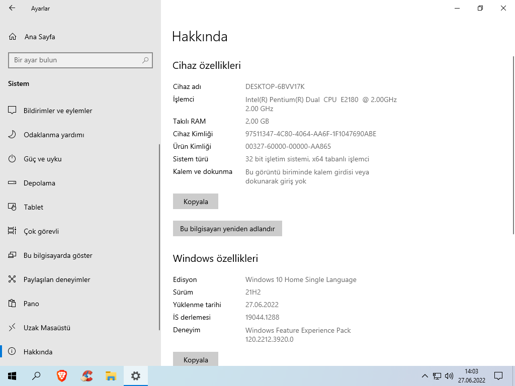Click the search magnifier in settings box
515x386 pixels.
pyautogui.click(x=145, y=60)
